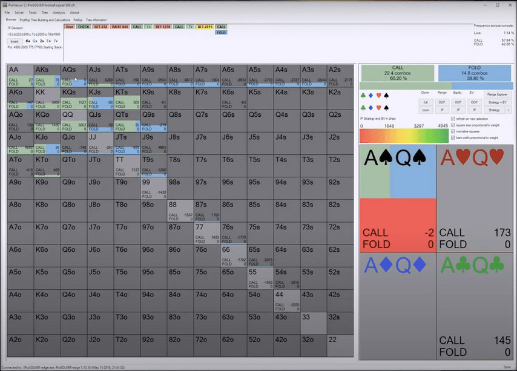Select the BET 232 node
The height and width of the screenshot is (371, 517).
(100, 27)
